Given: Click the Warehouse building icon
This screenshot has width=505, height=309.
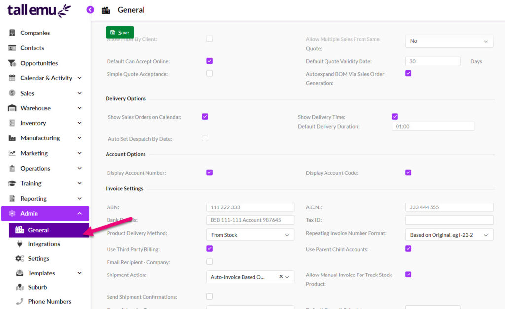Looking at the screenshot, I should 12,108.
